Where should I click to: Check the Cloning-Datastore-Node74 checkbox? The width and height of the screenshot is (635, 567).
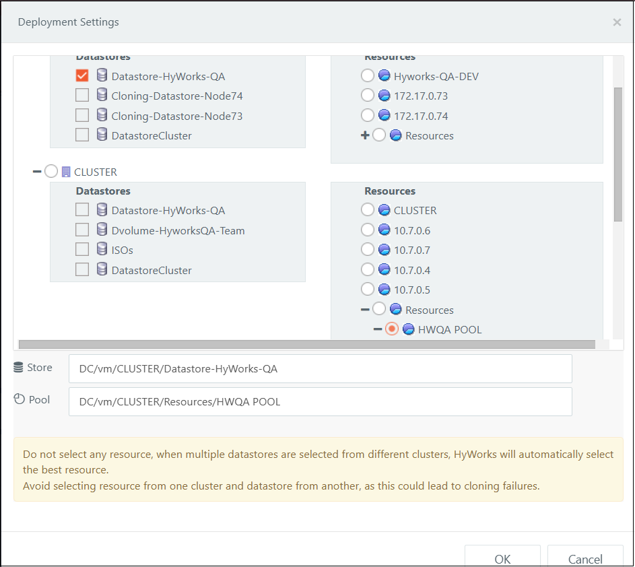pyautogui.click(x=82, y=95)
